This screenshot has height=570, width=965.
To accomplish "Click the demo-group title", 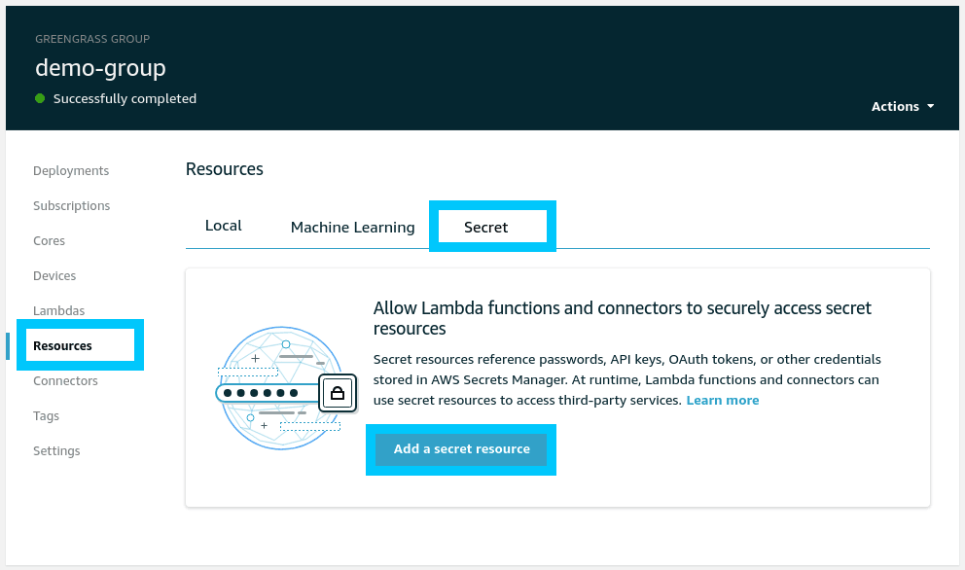I will 100,67.
